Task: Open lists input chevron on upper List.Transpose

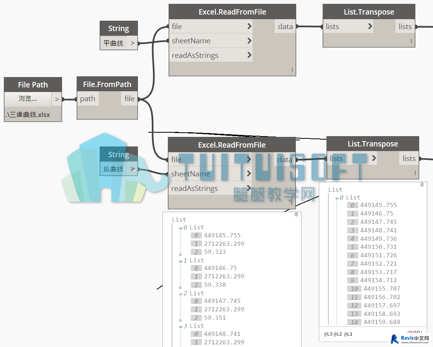Action: [370, 26]
